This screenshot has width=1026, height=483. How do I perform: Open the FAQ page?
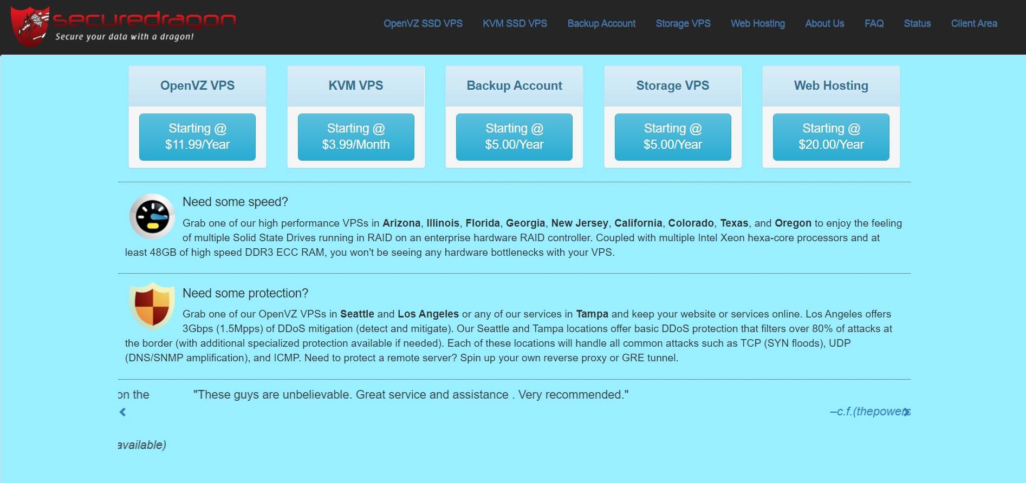pos(874,23)
